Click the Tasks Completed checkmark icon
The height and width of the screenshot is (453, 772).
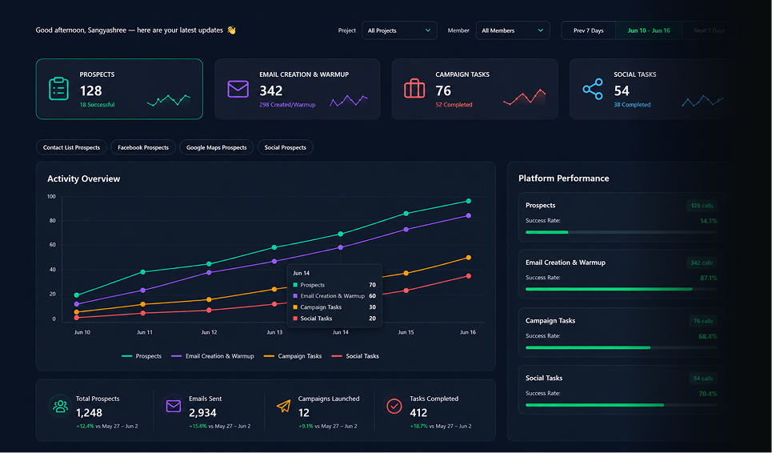click(x=394, y=406)
